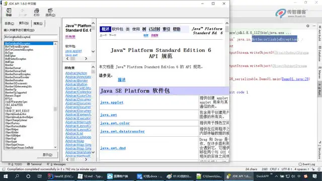Select the 软件包 navigation tab

[x=118, y=29]
